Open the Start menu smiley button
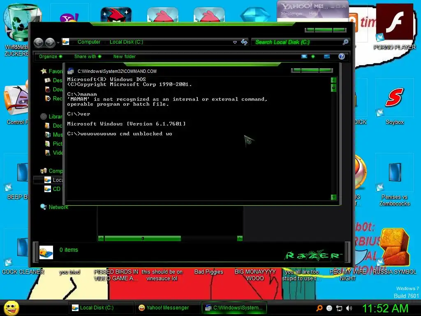The width and height of the screenshot is (421, 316). pyautogui.click(x=11, y=308)
